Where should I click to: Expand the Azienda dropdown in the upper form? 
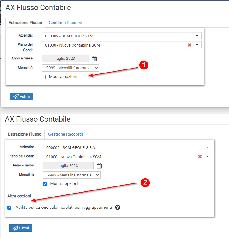(197, 36)
